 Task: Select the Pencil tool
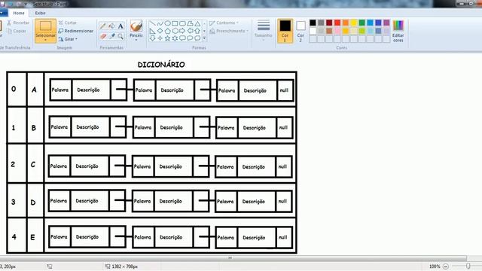pos(103,26)
